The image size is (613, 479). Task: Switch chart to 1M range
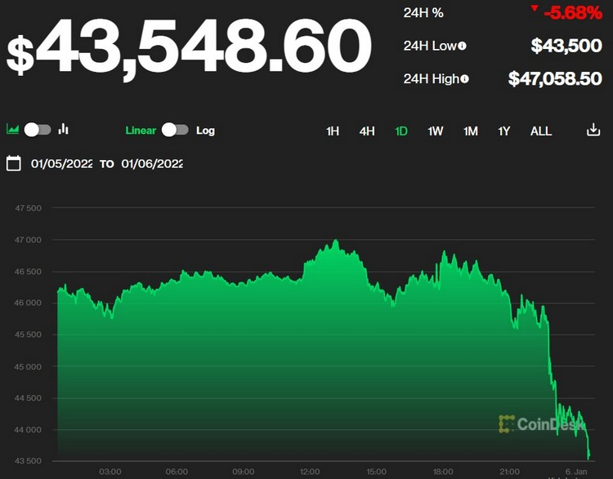471,131
